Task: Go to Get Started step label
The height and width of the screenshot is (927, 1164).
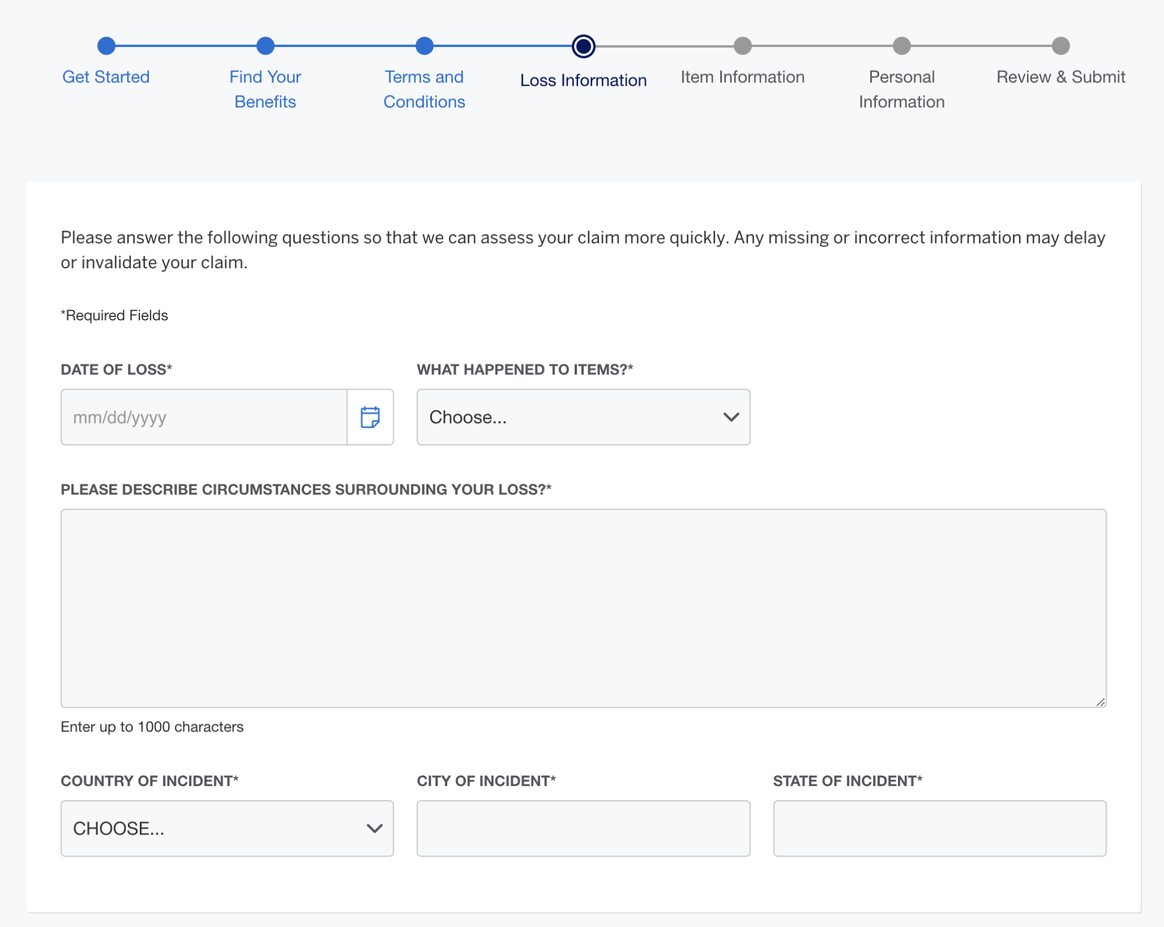Action: pyautogui.click(x=106, y=77)
